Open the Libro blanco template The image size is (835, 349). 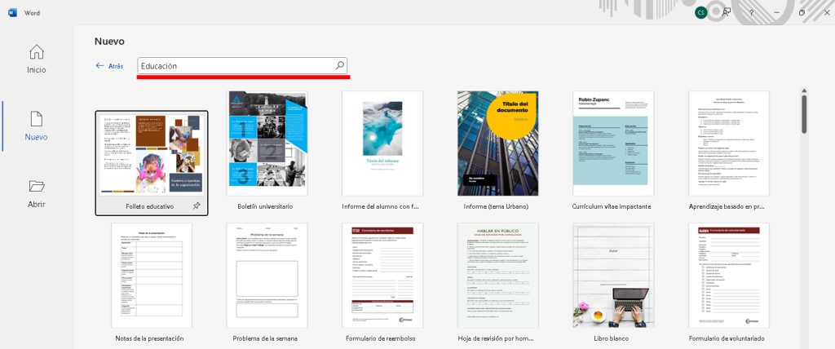612,276
